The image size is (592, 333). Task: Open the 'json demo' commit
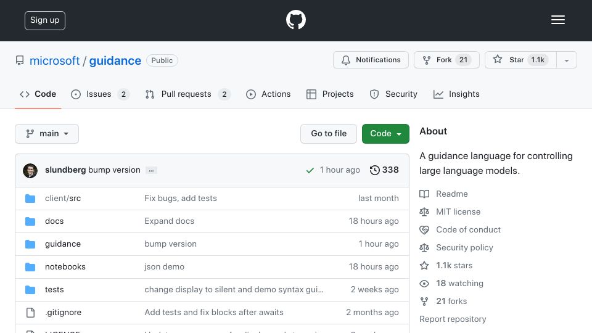[x=164, y=267]
